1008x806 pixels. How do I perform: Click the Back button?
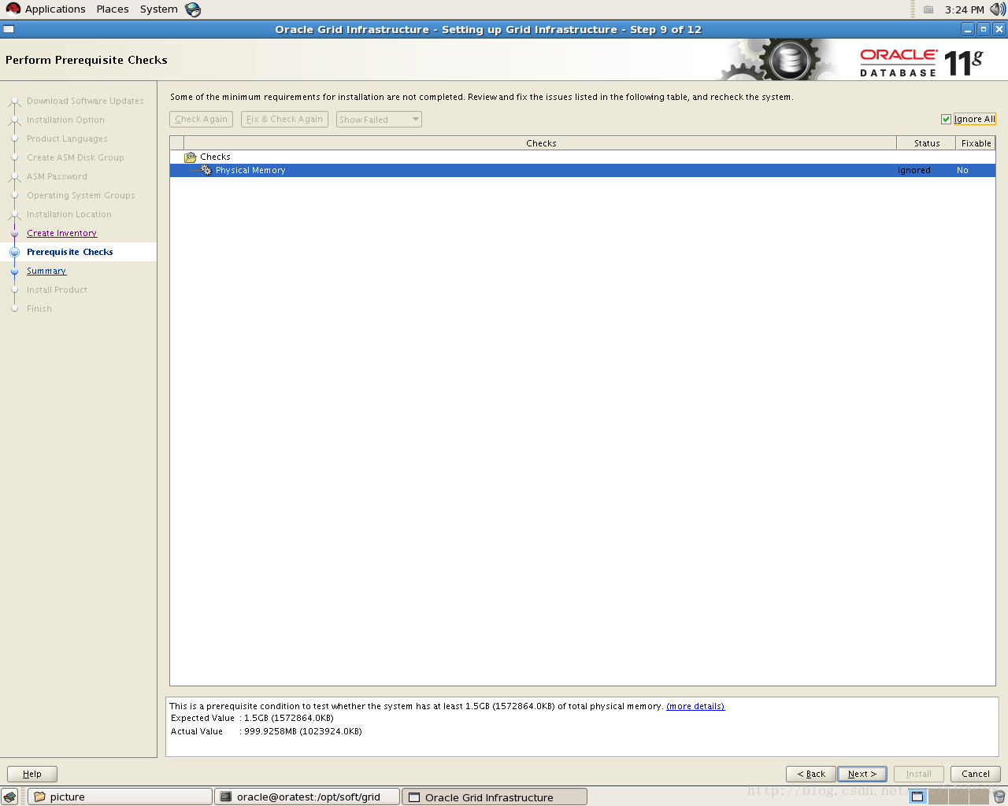point(811,774)
